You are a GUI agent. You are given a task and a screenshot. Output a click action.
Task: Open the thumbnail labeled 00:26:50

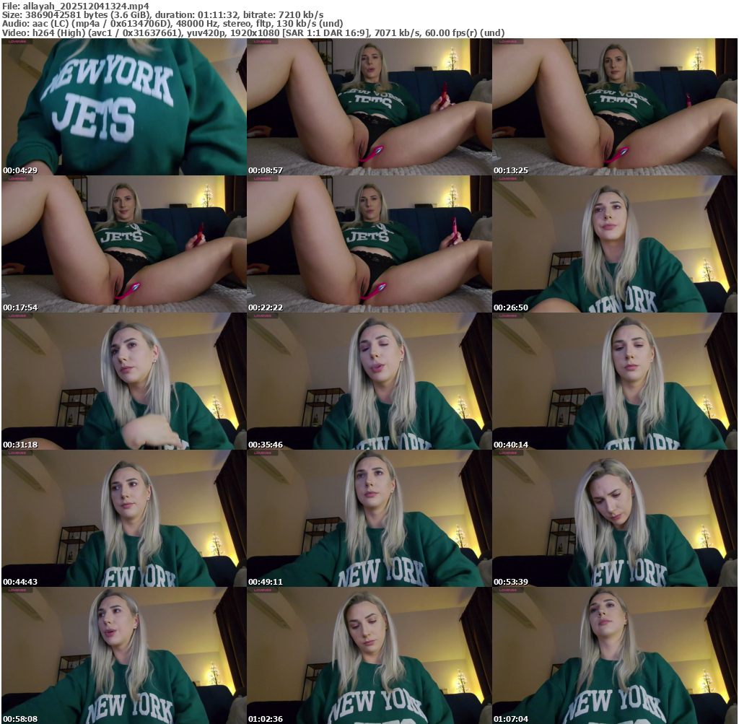coord(615,244)
